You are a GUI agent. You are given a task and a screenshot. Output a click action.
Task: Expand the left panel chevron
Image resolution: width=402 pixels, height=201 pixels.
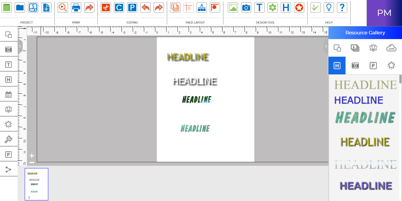[20, 46]
